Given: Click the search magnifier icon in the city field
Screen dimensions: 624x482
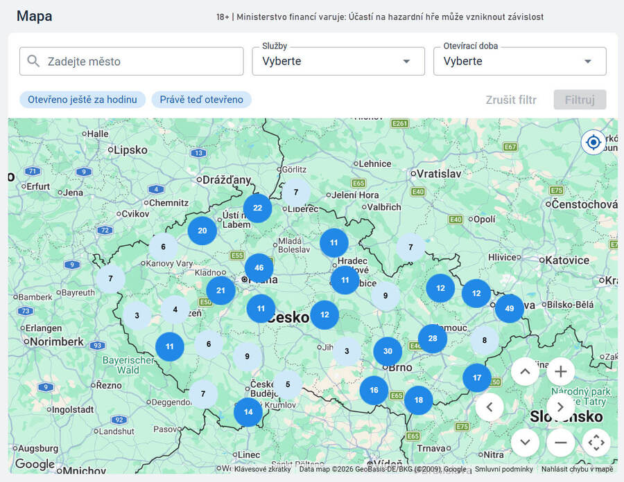Looking at the screenshot, I should point(33,61).
